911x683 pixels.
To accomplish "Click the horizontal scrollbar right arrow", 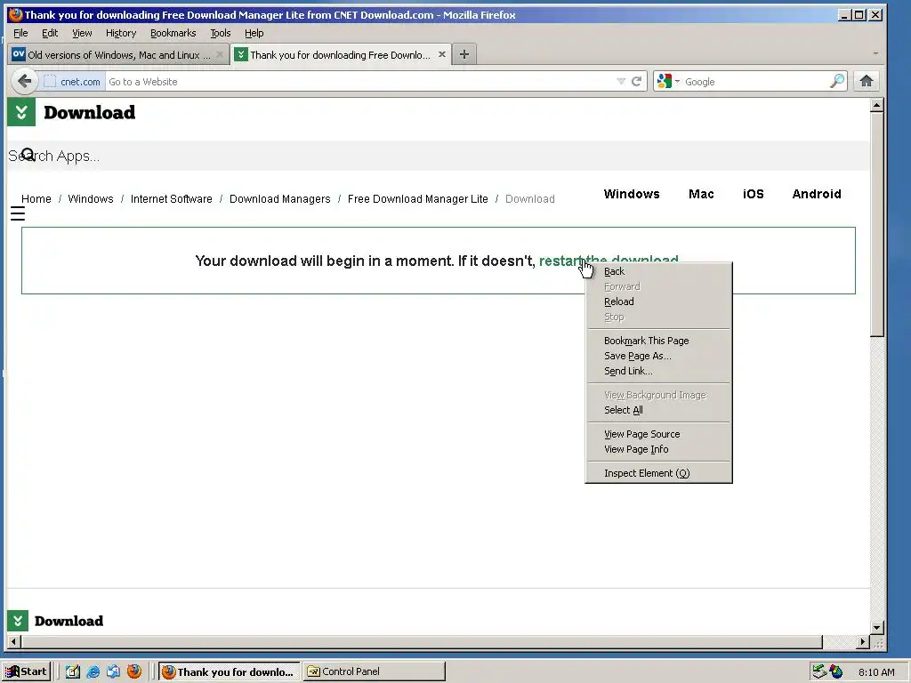I will click(863, 642).
